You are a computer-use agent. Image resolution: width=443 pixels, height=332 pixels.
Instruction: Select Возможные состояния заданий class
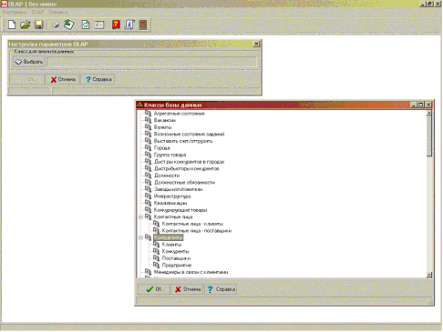[189, 134]
